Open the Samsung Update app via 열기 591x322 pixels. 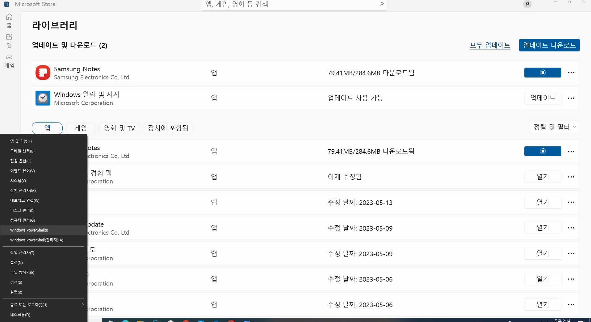pyautogui.click(x=543, y=228)
